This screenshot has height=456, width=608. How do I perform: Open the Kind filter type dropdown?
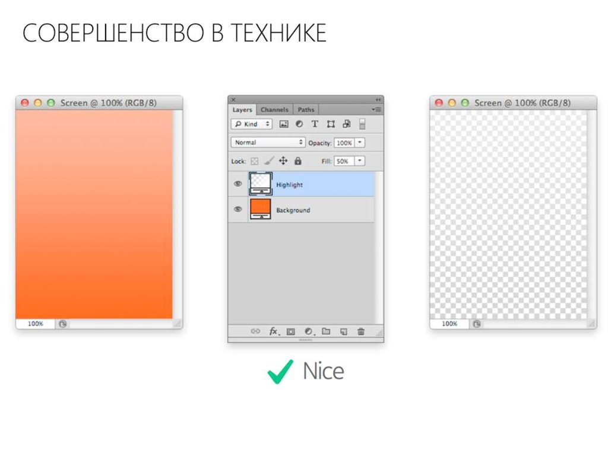coord(251,124)
